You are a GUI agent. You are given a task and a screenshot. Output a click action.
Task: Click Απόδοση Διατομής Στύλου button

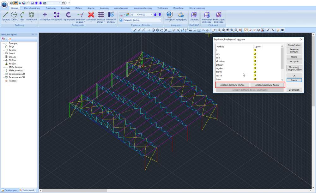point(232,85)
